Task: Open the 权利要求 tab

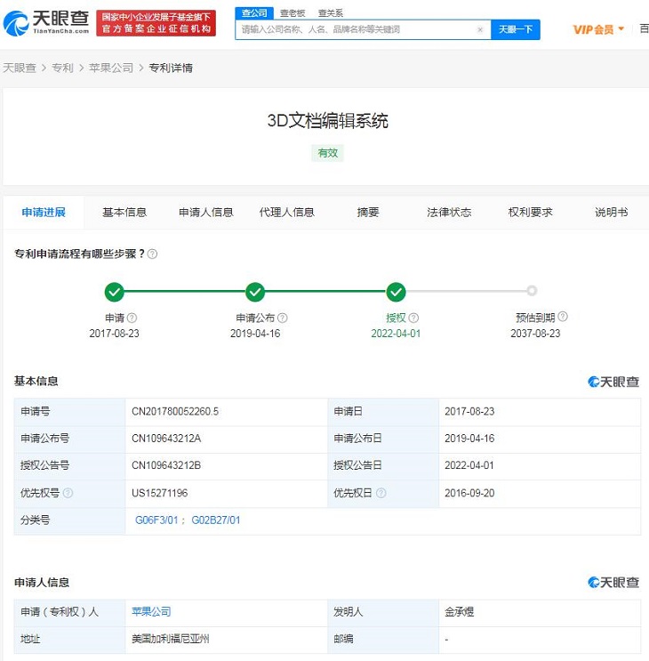Action: [531, 213]
